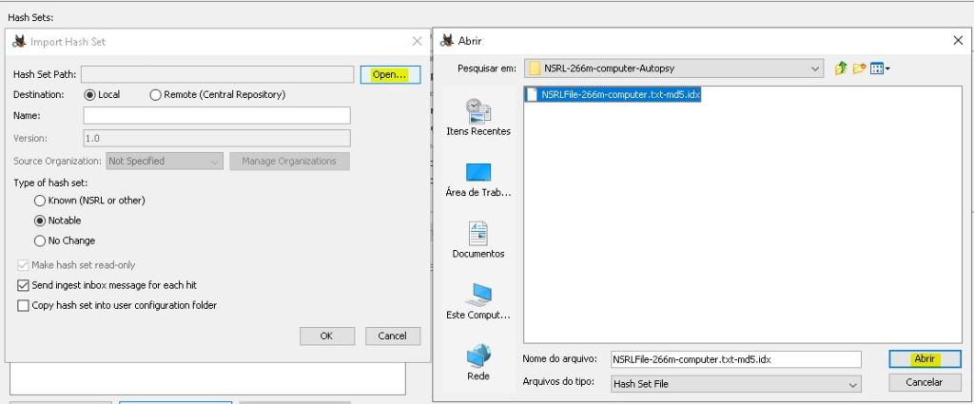Open the Rede network shortcut
The width and height of the screenshot is (974, 404).
[477, 362]
